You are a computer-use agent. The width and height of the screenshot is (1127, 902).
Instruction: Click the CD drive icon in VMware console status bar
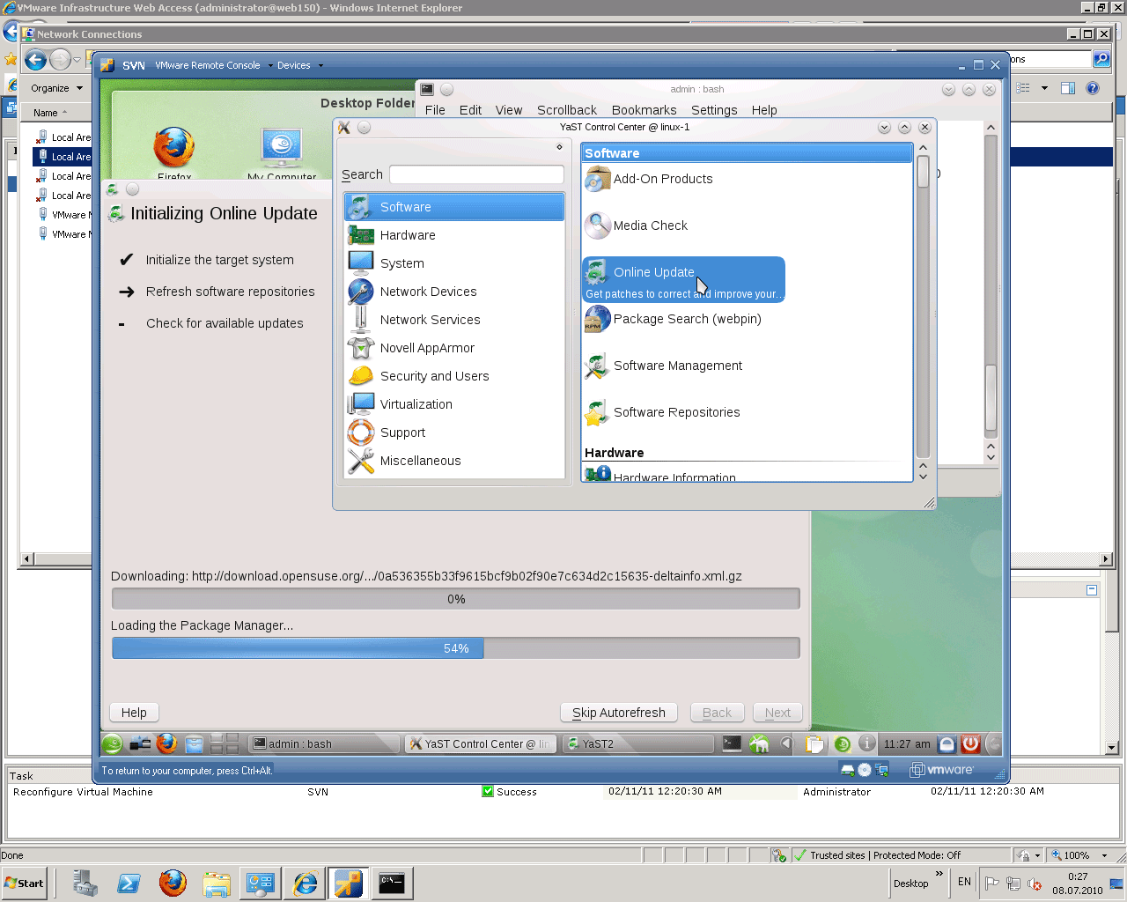(865, 770)
